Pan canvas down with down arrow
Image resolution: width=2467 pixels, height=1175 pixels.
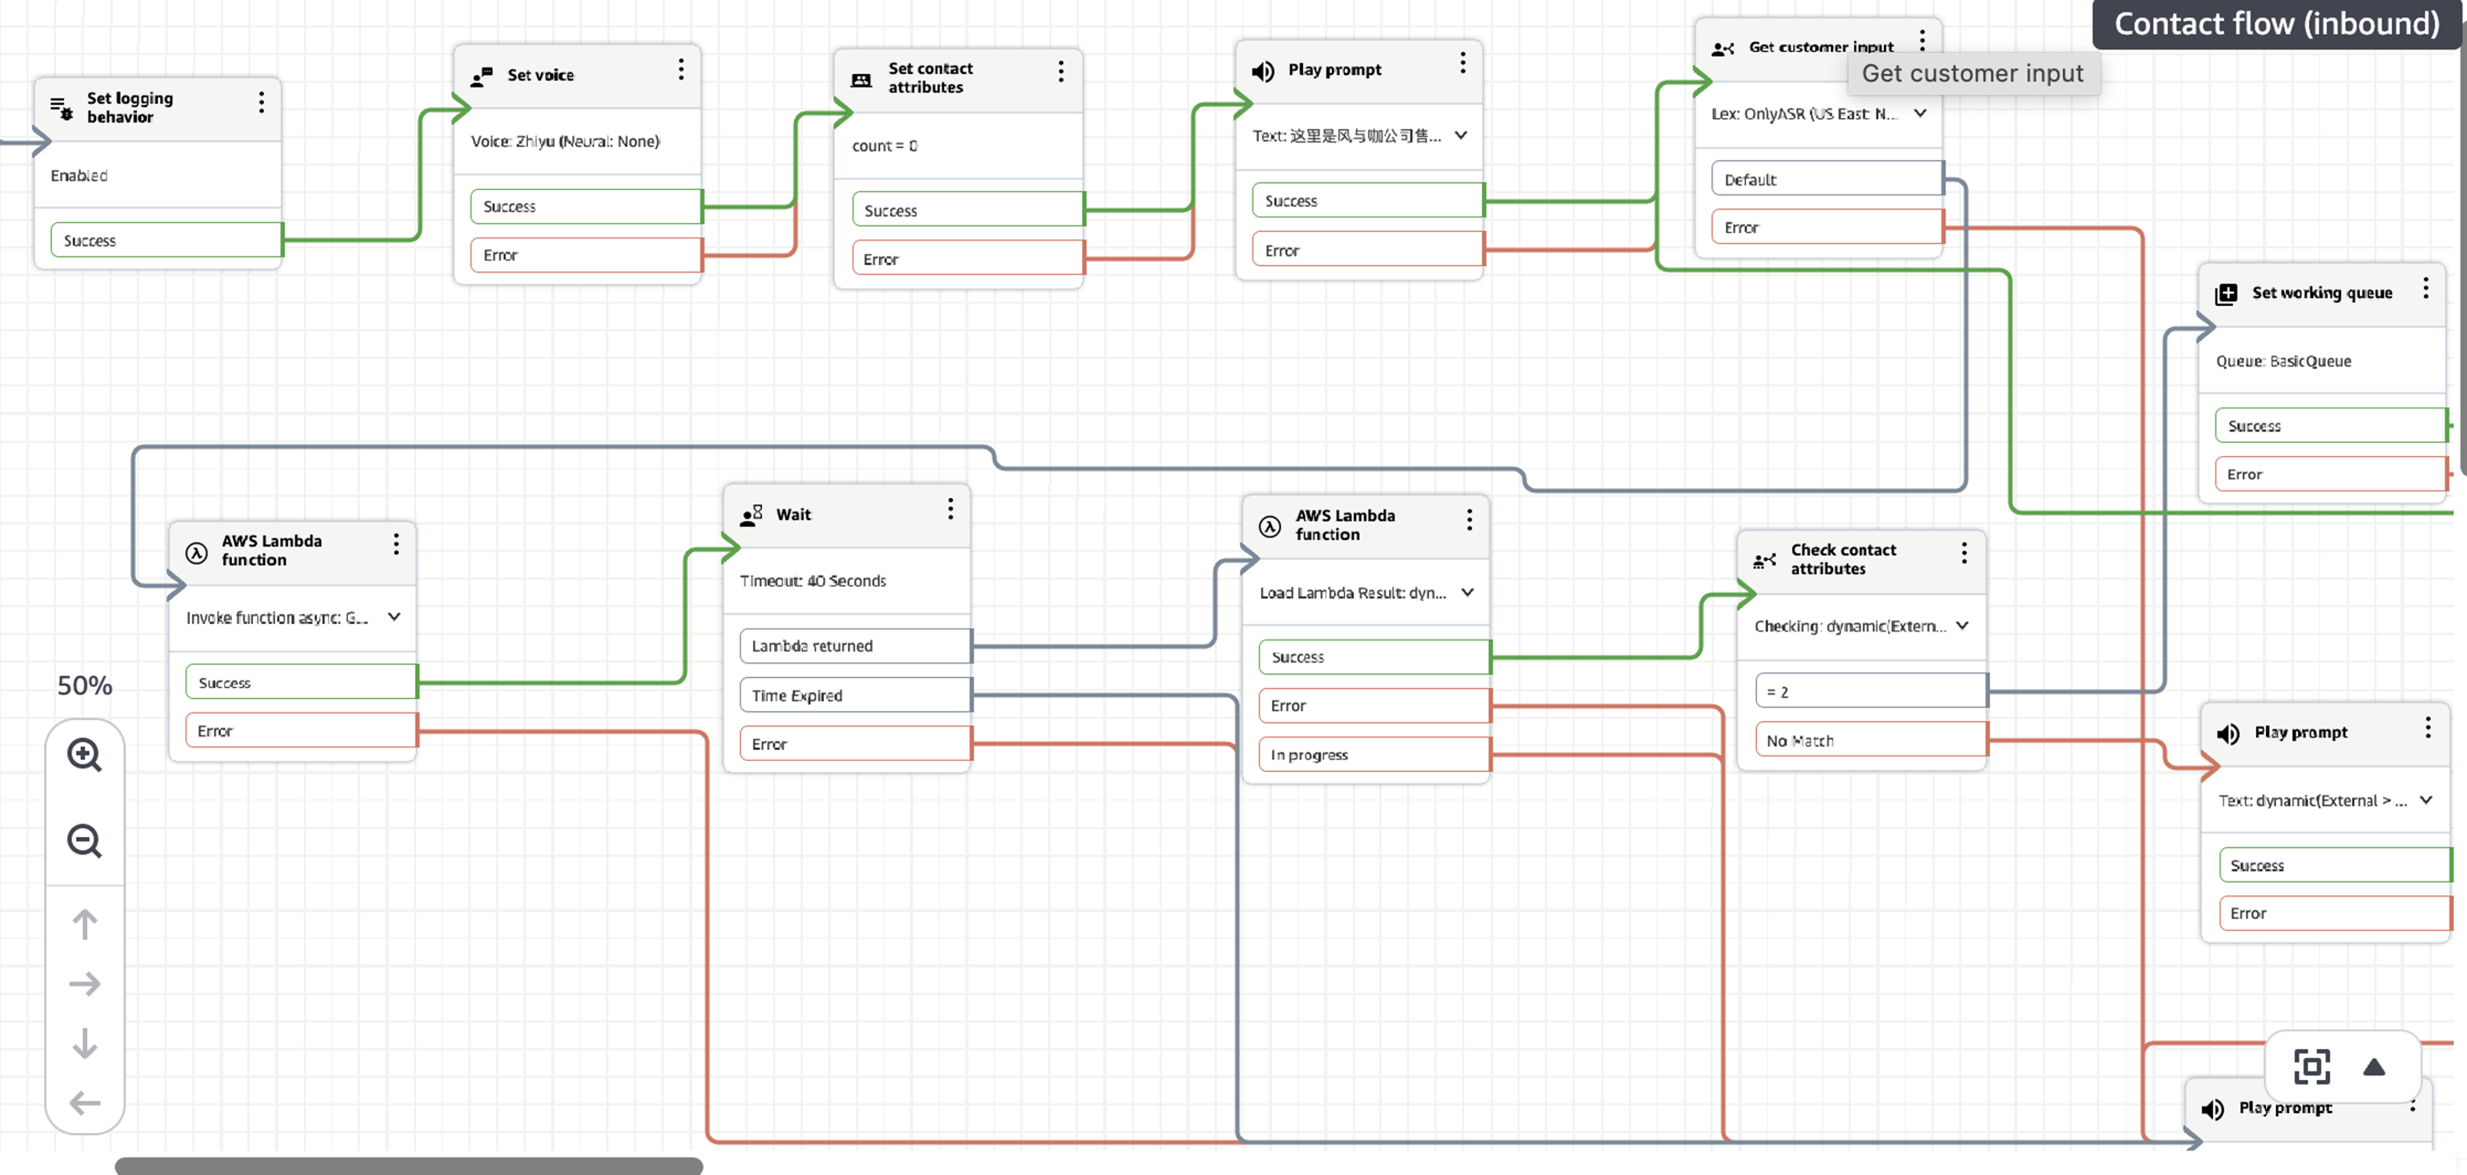click(x=84, y=1043)
